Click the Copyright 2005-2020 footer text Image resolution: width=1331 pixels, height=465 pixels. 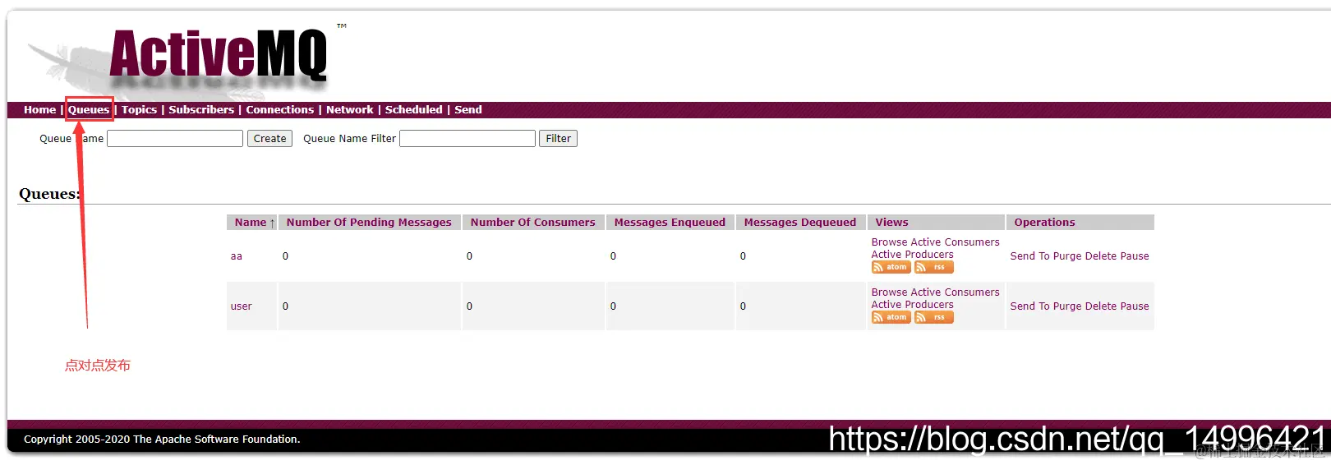point(162,440)
